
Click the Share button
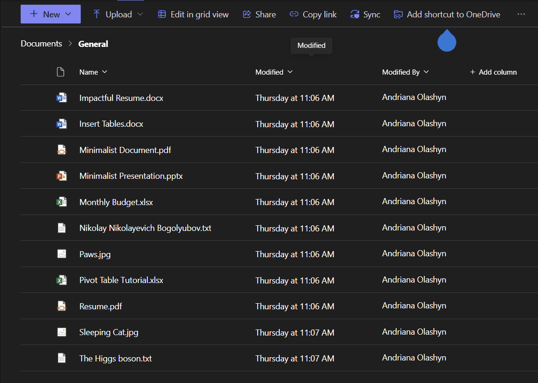[x=259, y=15]
